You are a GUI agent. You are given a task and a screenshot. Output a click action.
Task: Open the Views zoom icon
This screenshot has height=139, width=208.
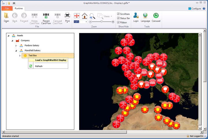100,16
